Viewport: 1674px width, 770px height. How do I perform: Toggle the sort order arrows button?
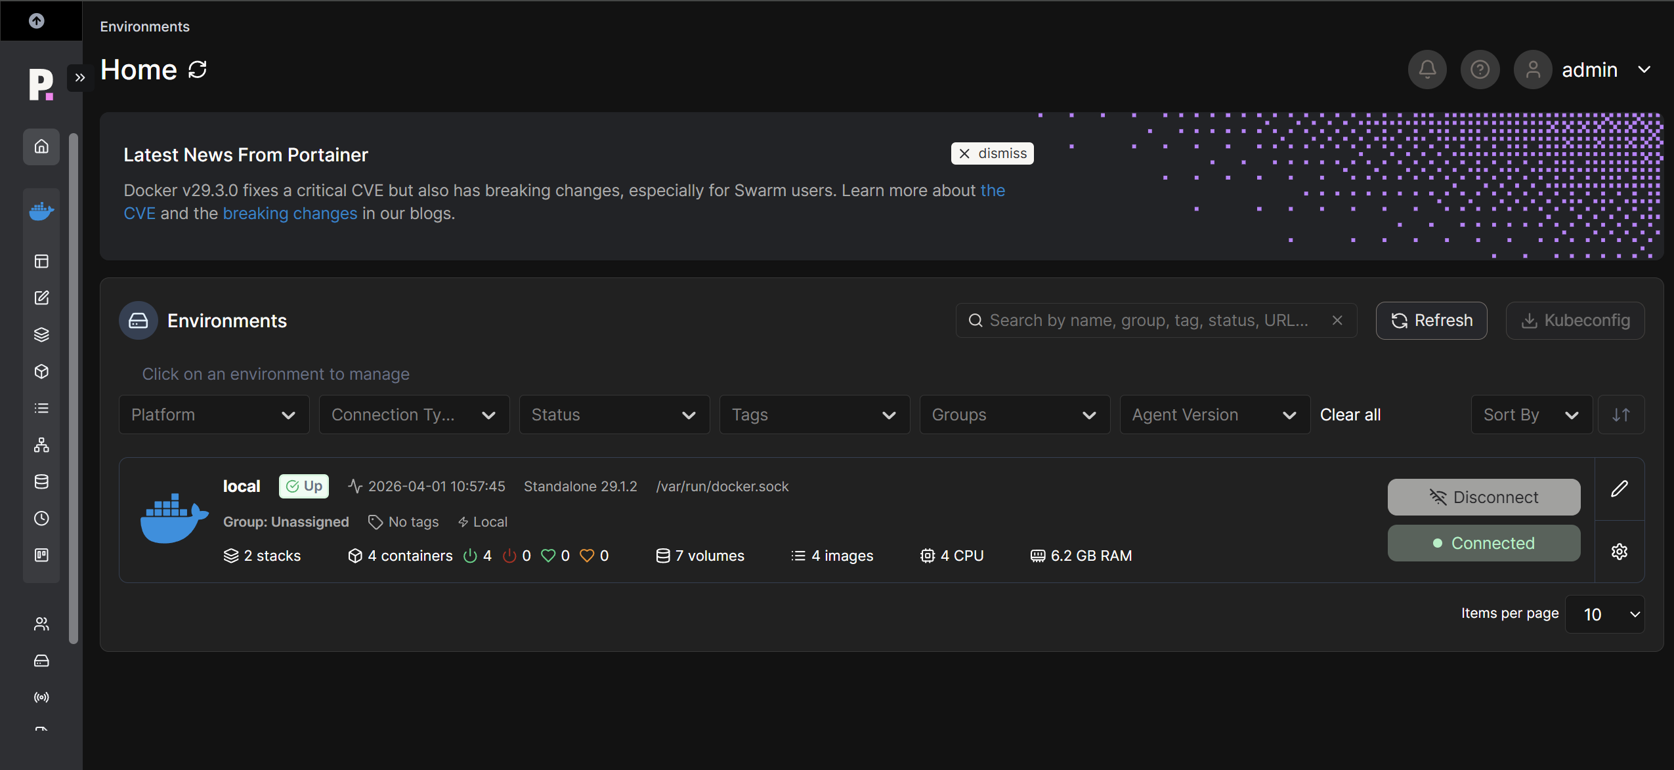click(1621, 415)
